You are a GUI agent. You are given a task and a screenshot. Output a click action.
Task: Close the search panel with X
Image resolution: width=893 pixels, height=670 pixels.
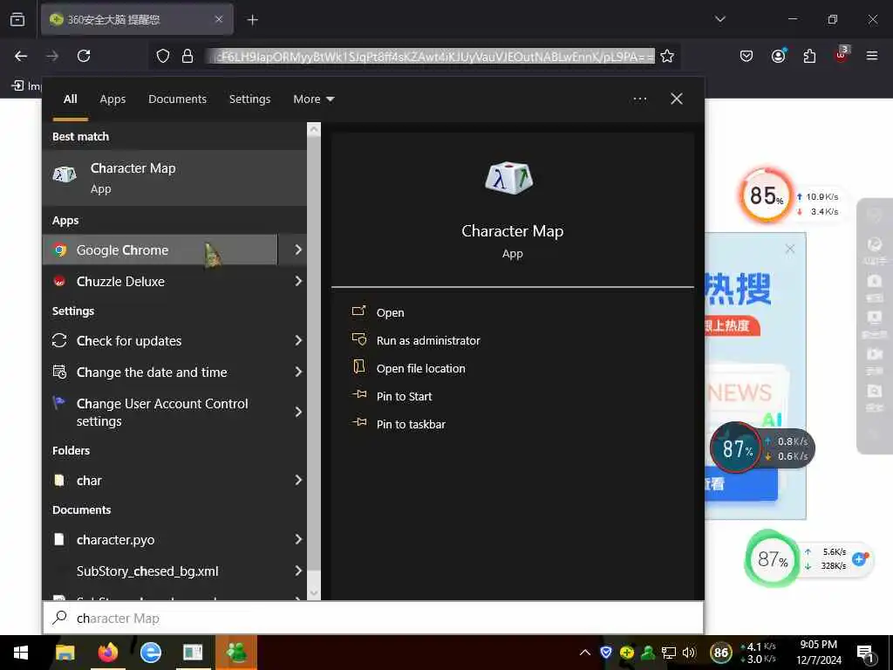tap(677, 99)
